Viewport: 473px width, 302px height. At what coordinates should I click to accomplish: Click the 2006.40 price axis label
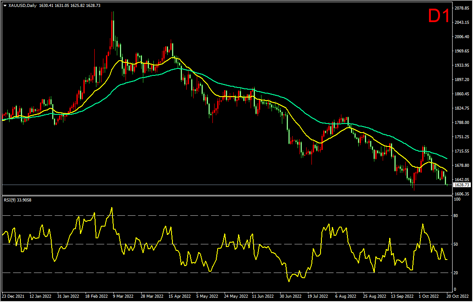point(462,37)
